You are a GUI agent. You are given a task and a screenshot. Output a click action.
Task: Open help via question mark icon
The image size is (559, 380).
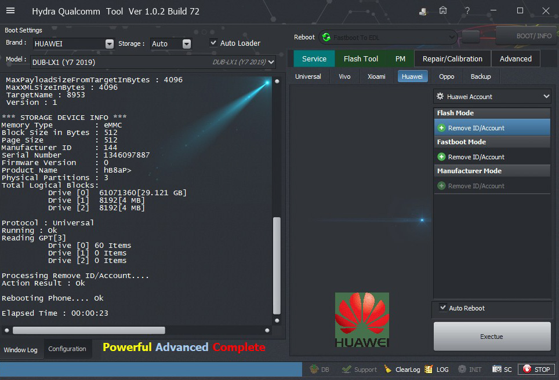tap(467, 11)
